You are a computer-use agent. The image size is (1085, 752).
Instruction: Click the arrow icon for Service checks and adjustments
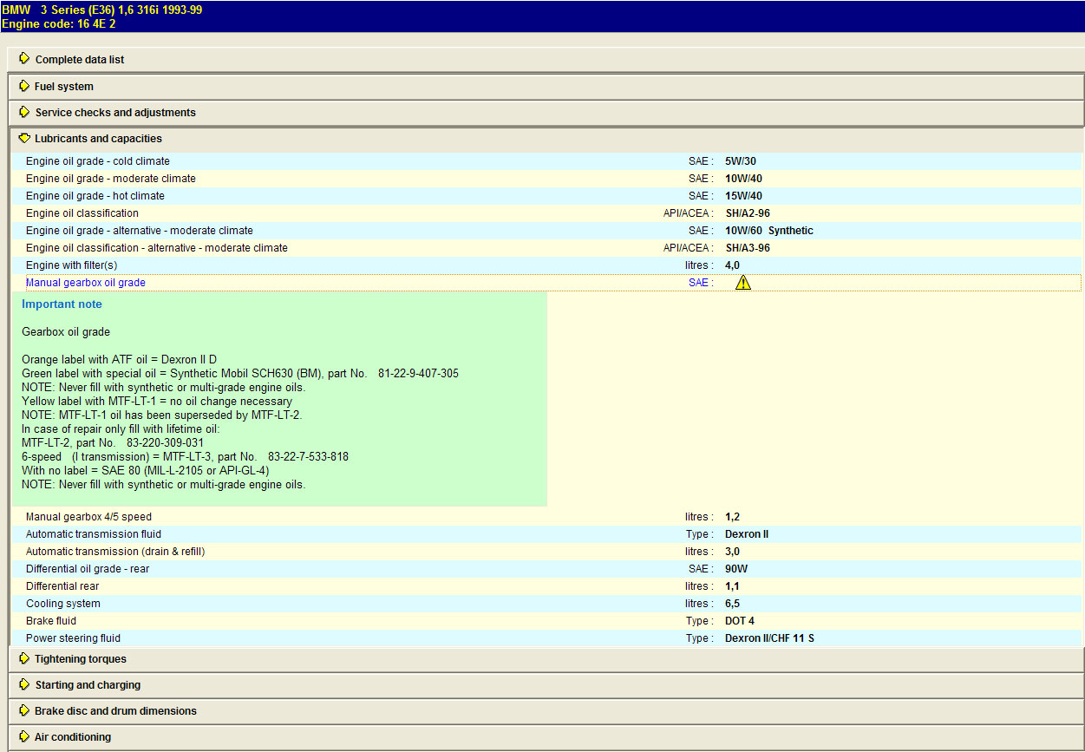tap(24, 112)
